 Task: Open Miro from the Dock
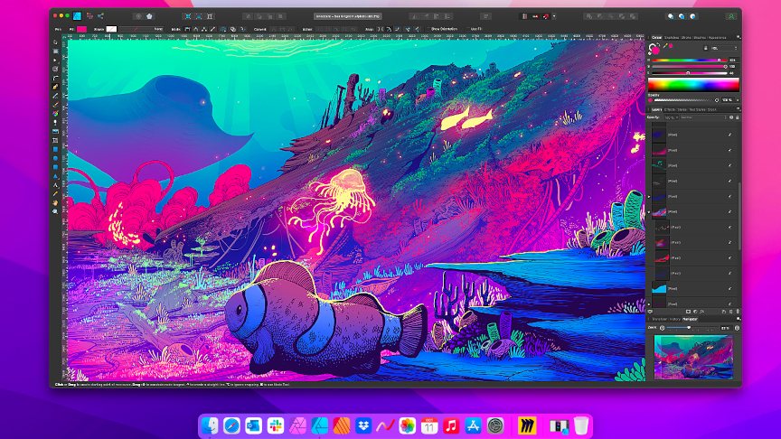(x=527, y=426)
